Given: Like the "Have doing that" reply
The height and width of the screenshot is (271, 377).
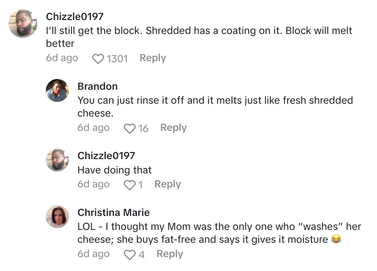Looking at the screenshot, I should click(x=129, y=185).
